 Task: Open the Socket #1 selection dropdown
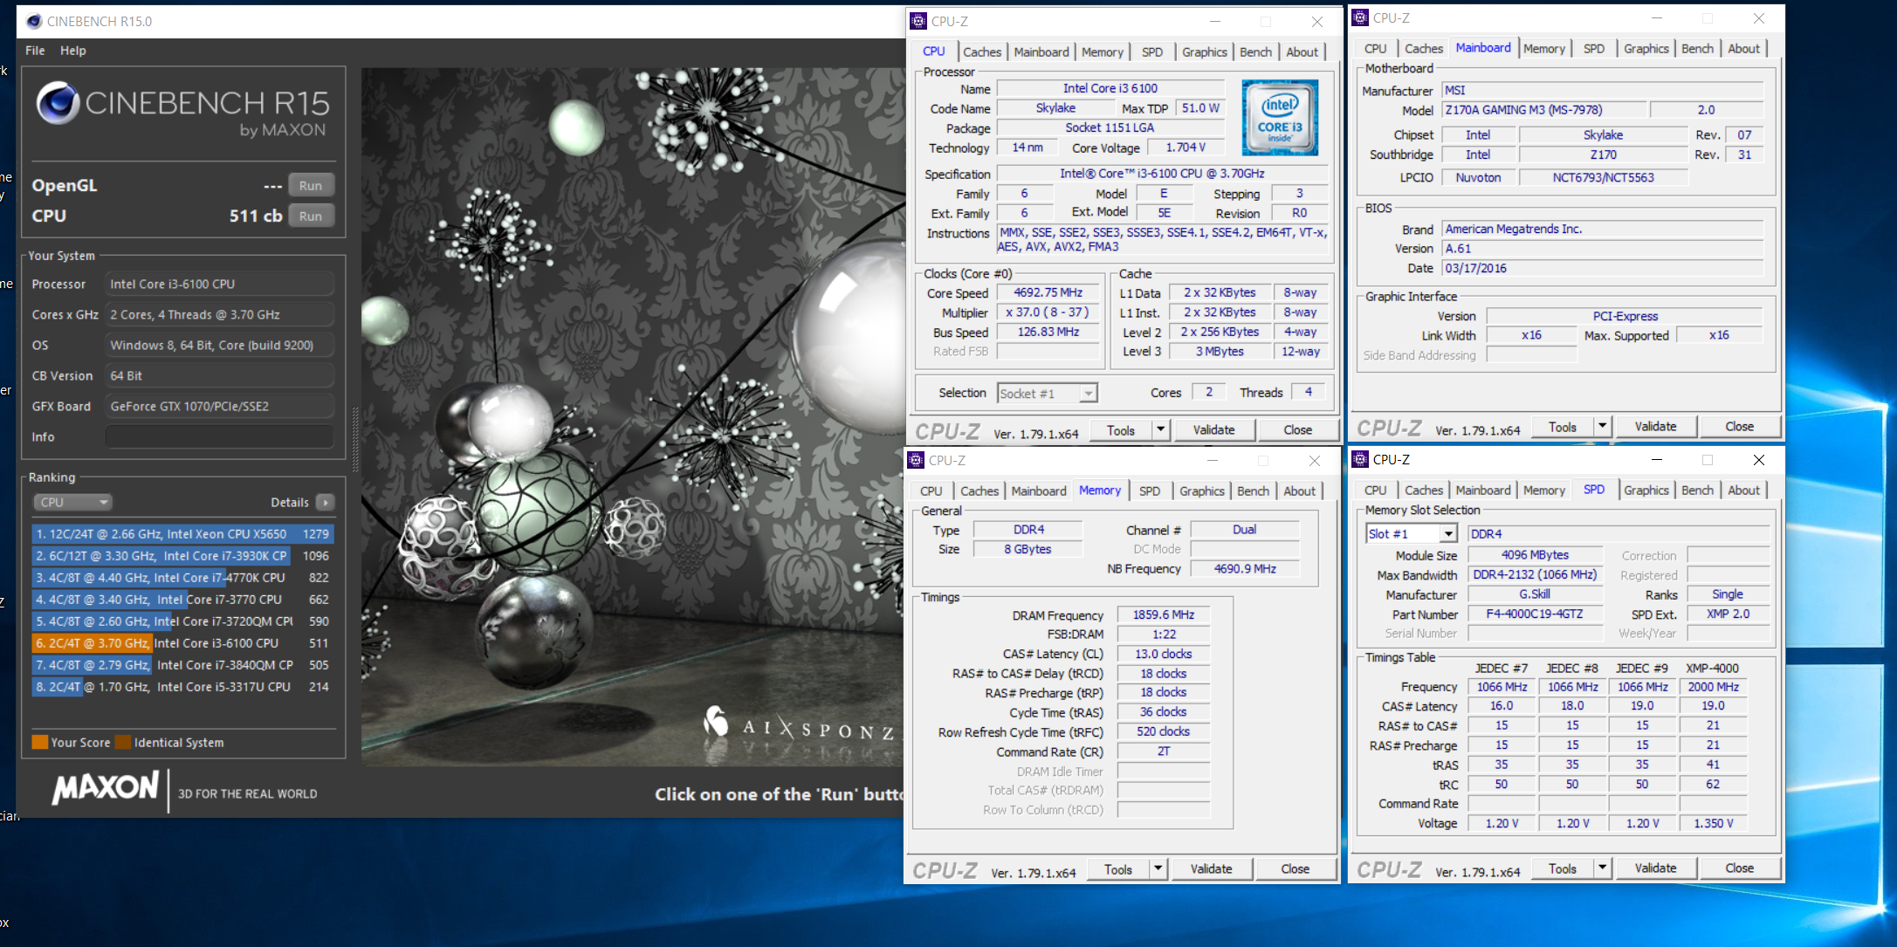pyautogui.click(x=1088, y=394)
